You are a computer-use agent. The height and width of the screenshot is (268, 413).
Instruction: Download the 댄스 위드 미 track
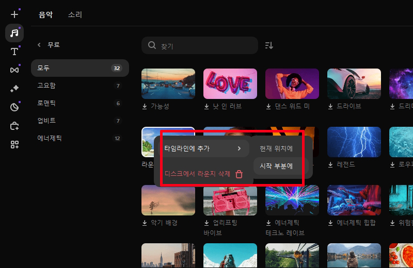(268, 106)
